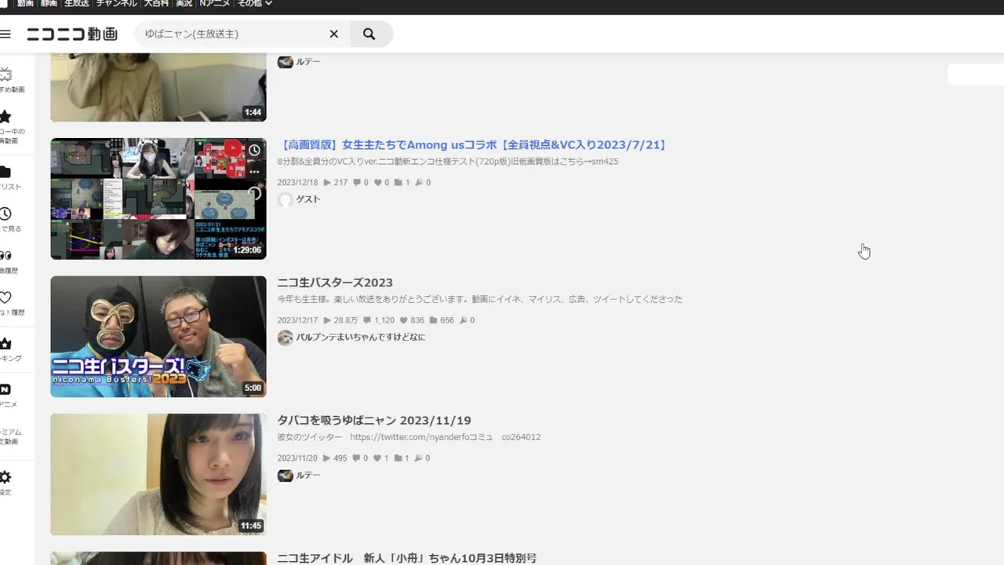Open the 1:44 video thumbnail
1004x565 pixels.
[x=158, y=87]
